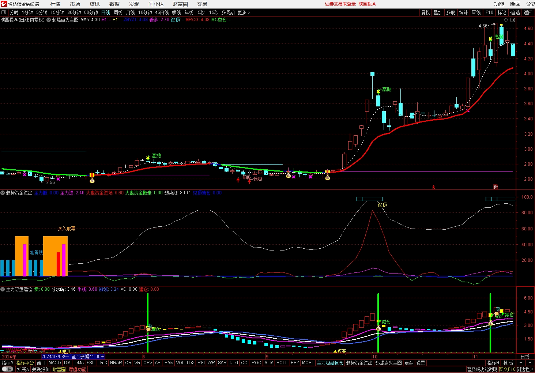This screenshot has width=535, height=373.
Task: Click 标记 mark button
Action: (502, 12)
